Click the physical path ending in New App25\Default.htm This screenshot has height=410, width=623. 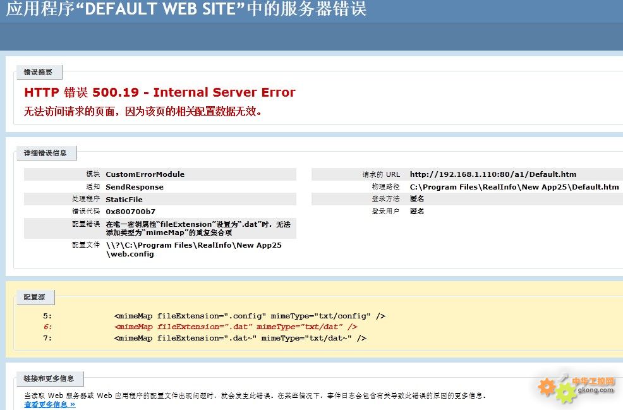514,187
